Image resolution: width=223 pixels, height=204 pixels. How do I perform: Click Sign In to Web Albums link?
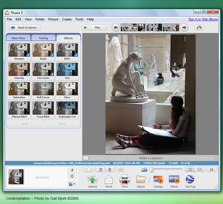pyautogui.click(x=203, y=19)
